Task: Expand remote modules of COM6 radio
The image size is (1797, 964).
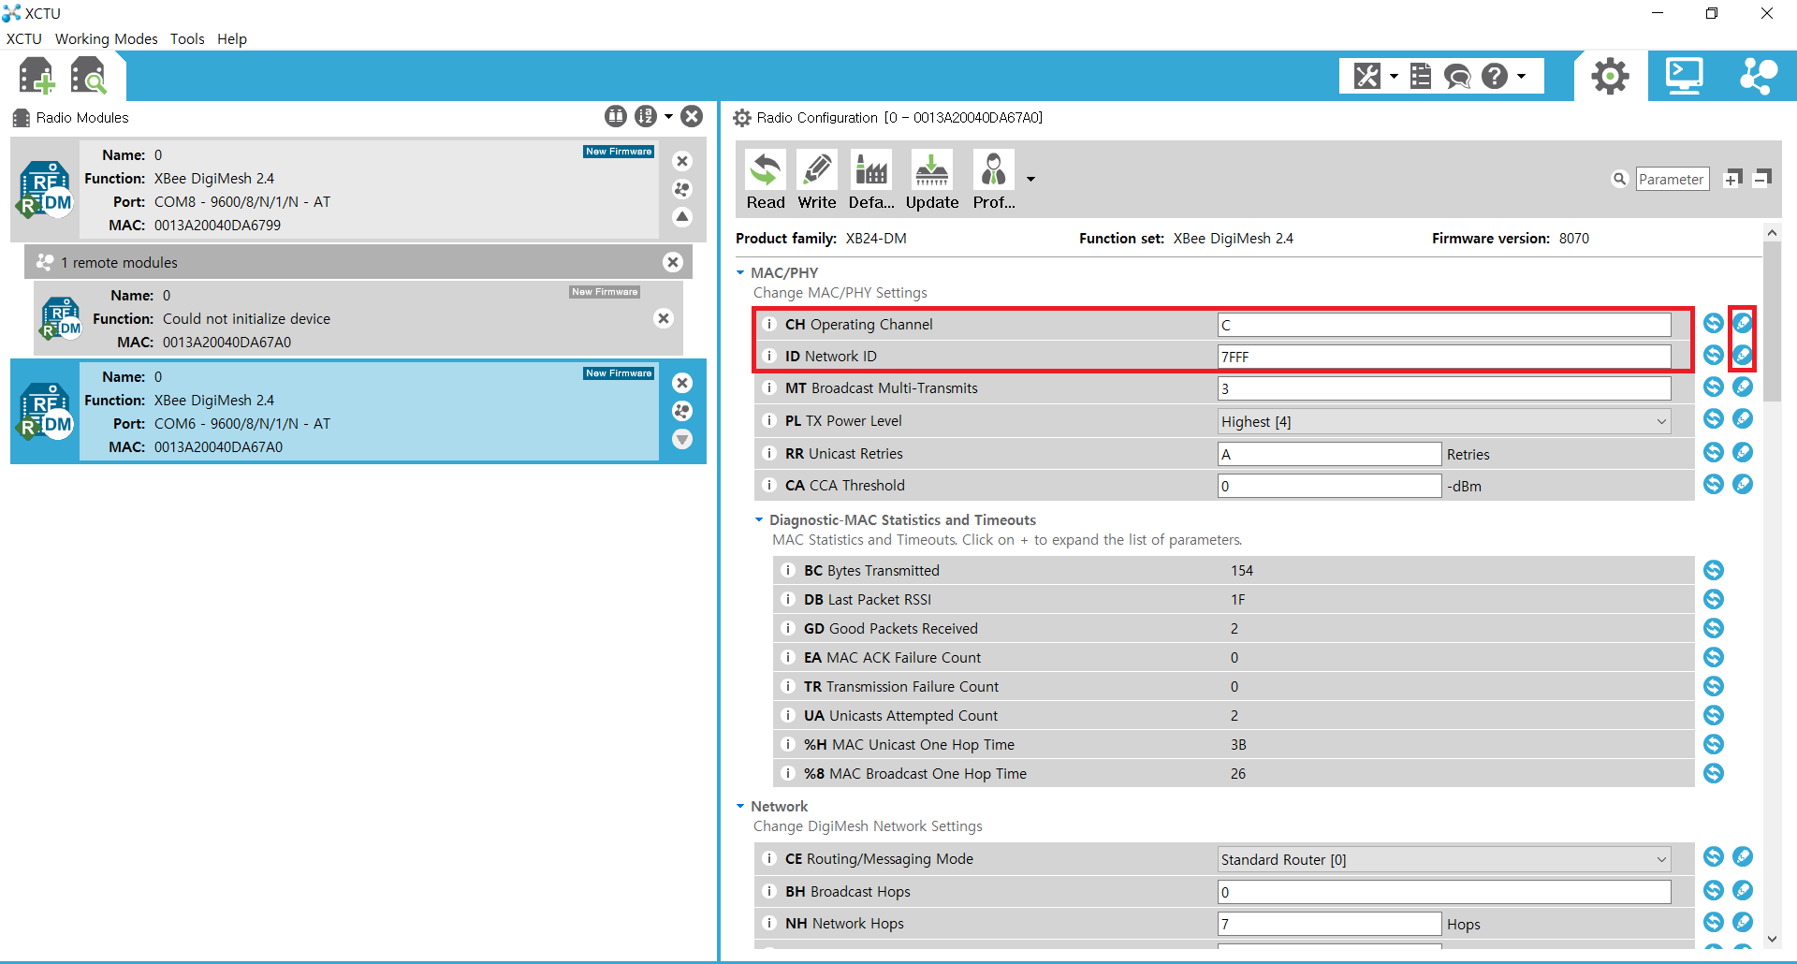Action: (682, 439)
